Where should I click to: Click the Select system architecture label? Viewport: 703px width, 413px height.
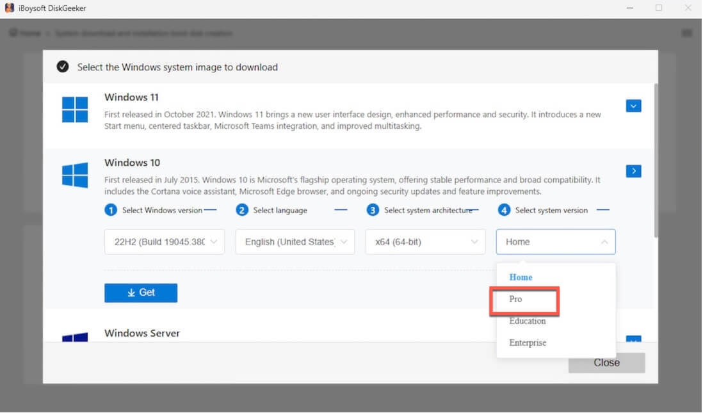(x=428, y=210)
